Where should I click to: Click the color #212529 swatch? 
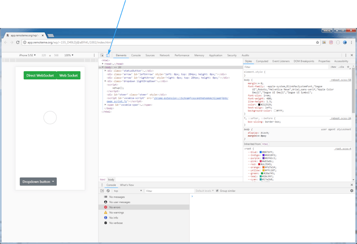click(259, 105)
